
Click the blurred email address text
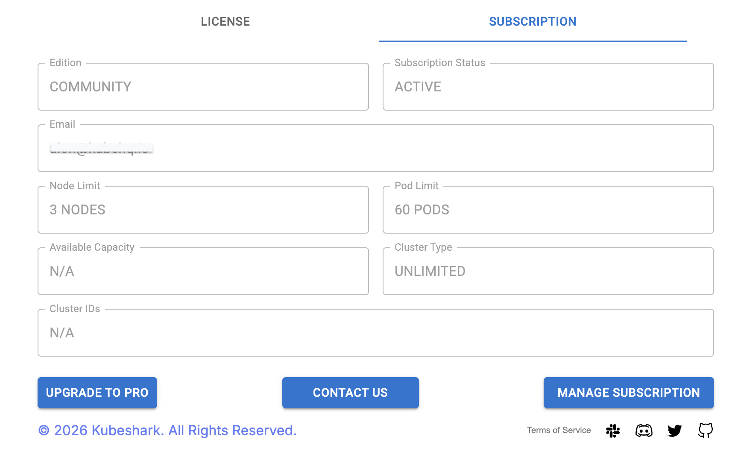[101, 149]
